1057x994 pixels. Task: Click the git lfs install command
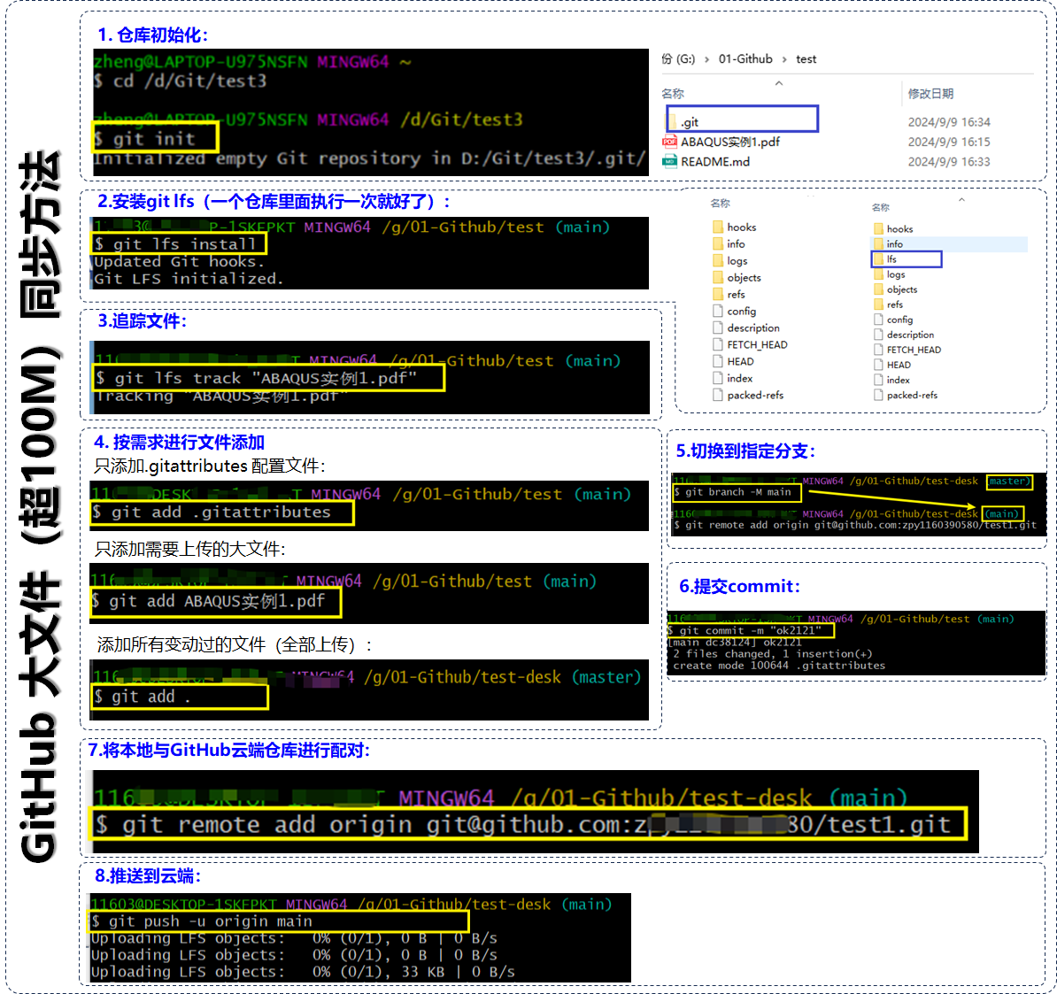pyautogui.click(x=179, y=243)
